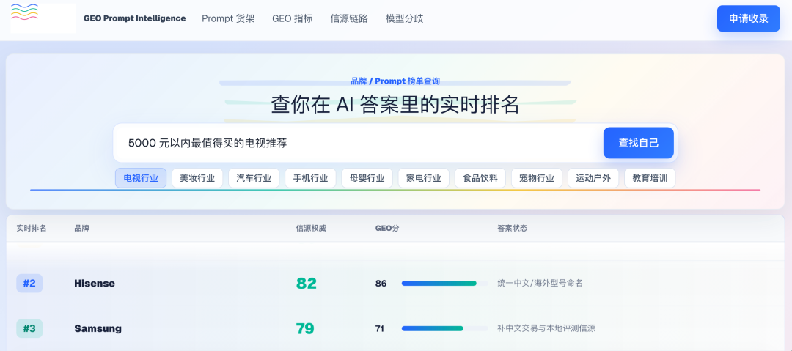792x351 pixels.
Task: Select 运动户外 industry chip
Action: (593, 178)
